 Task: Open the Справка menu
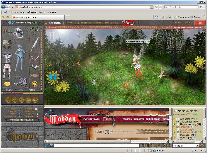tap(52, 12)
